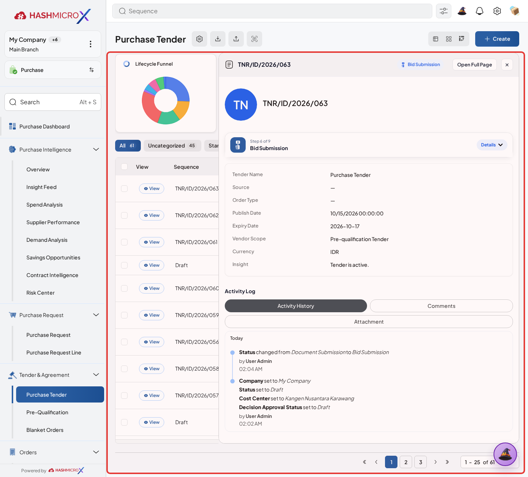This screenshot has width=528, height=477.
Task: Click the Create button
Action: pyautogui.click(x=497, y=39)
